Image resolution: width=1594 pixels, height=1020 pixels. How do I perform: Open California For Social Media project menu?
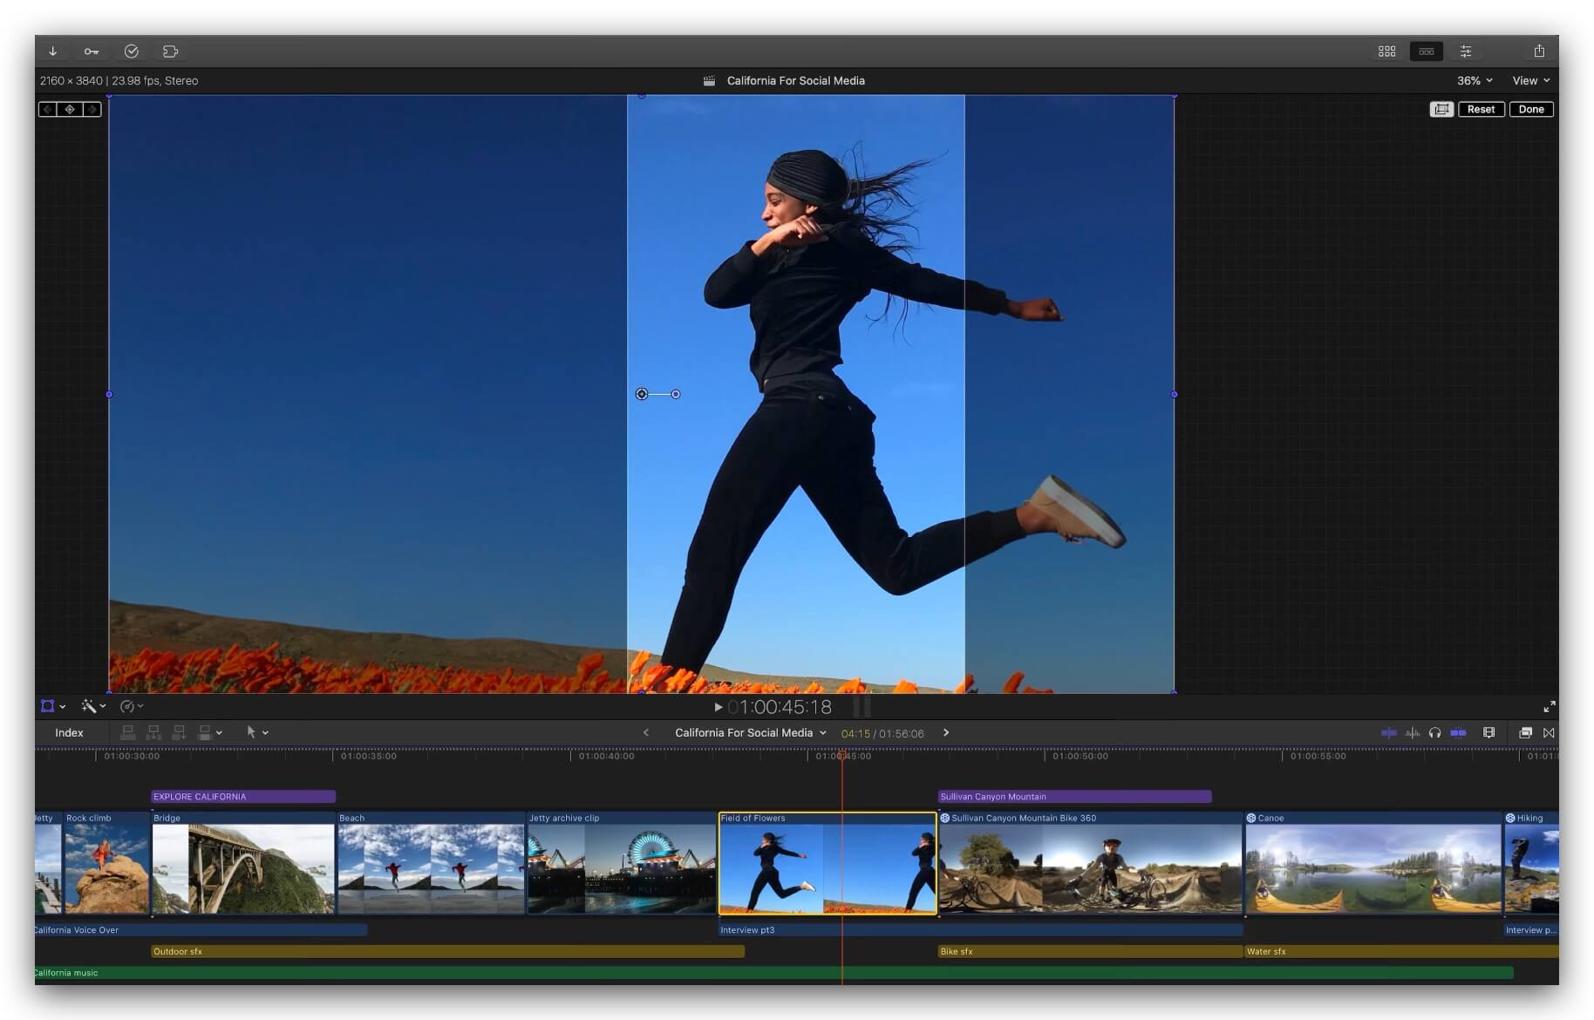coord(750,732)
